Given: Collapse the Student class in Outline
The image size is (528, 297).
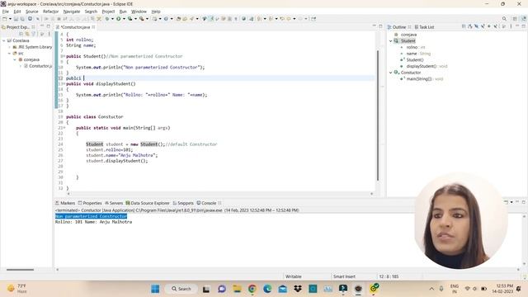Looking at the screenshot, I should point(391,40).
